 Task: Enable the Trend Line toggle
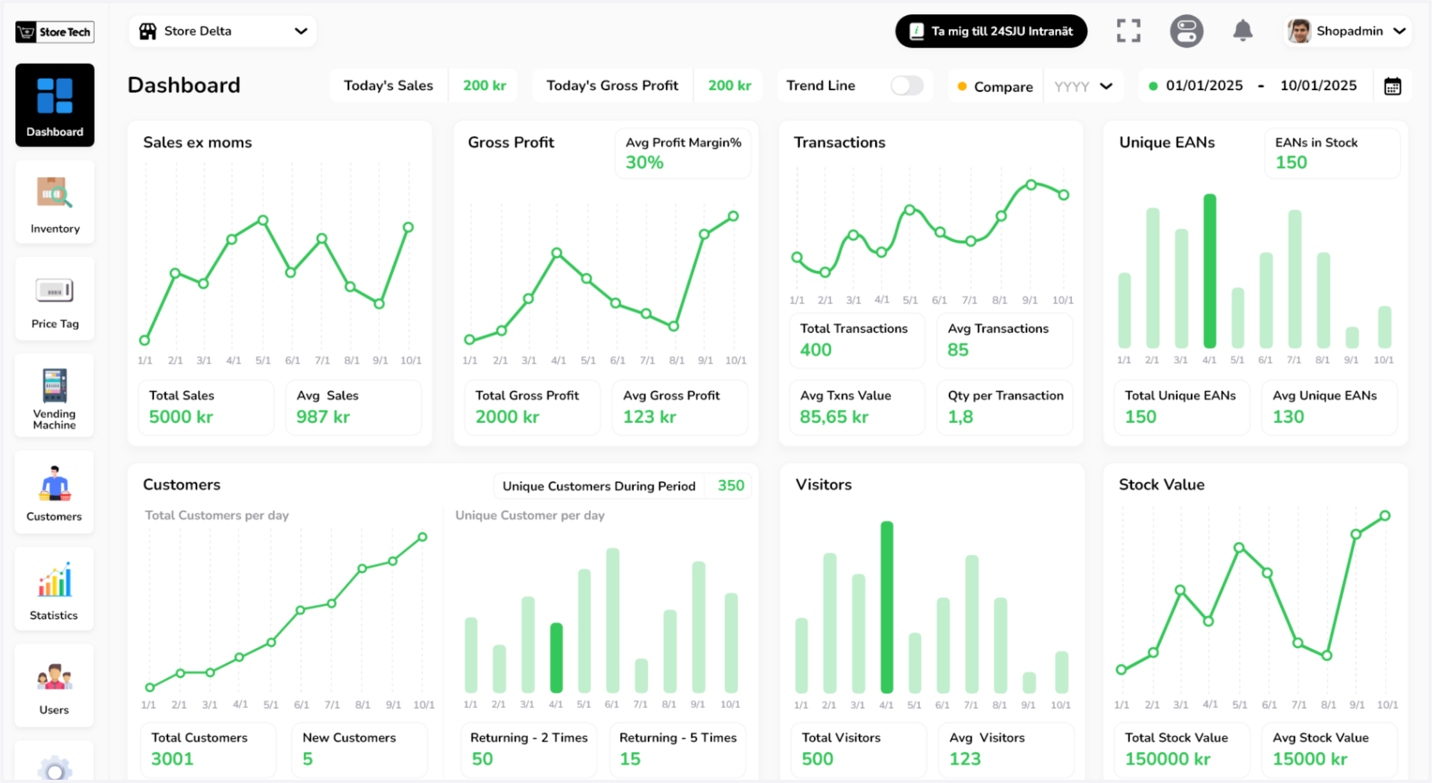pos(906,85)
